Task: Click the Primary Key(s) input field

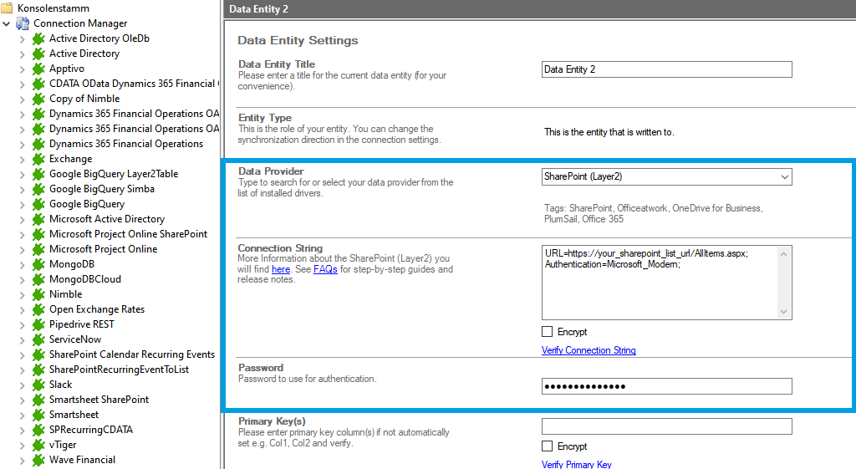Action: [x=666, y=426]
